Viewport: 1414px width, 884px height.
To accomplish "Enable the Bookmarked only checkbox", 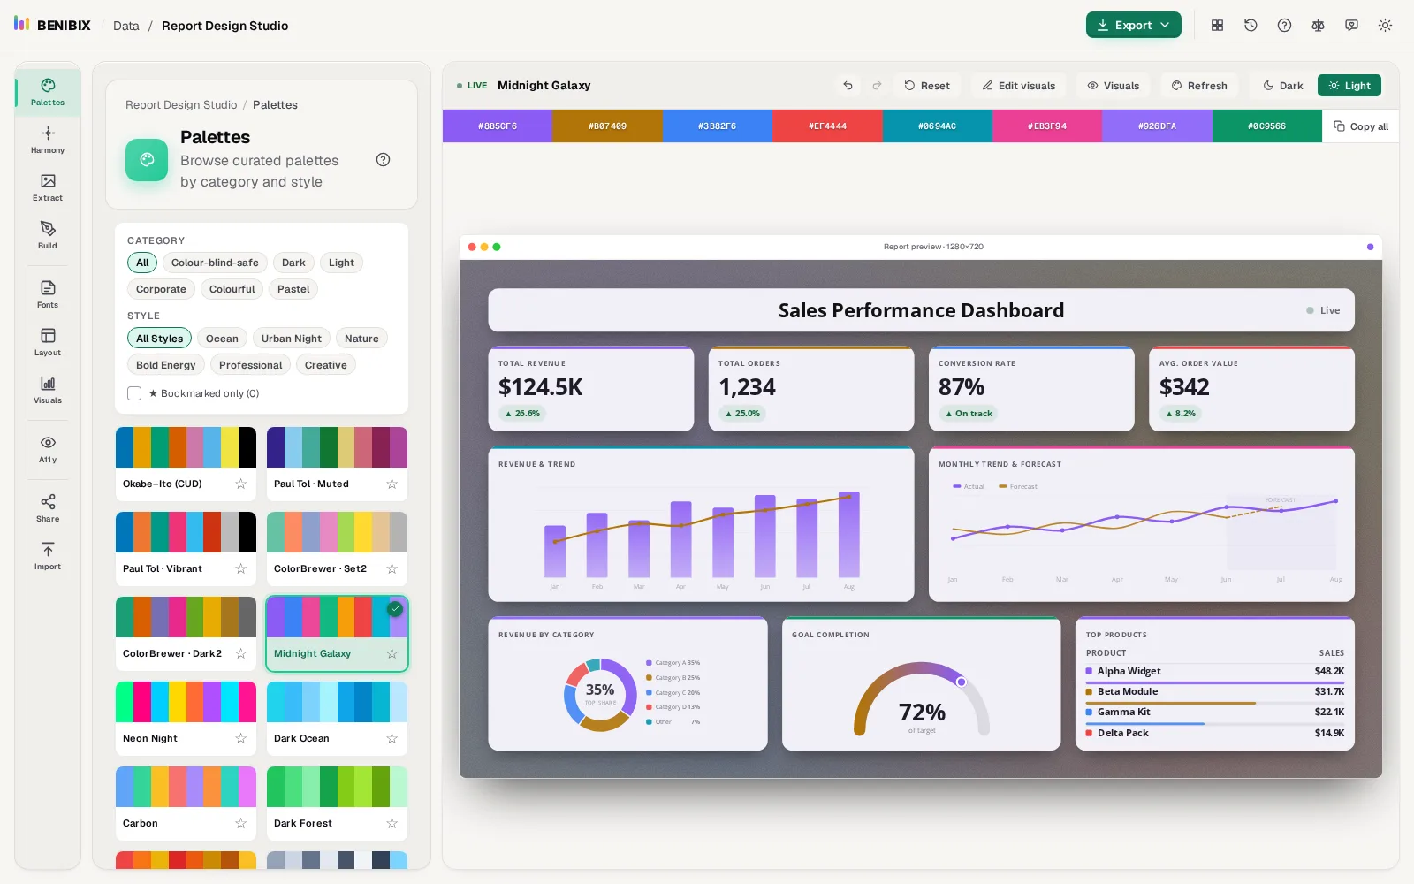I will [134, 393].
